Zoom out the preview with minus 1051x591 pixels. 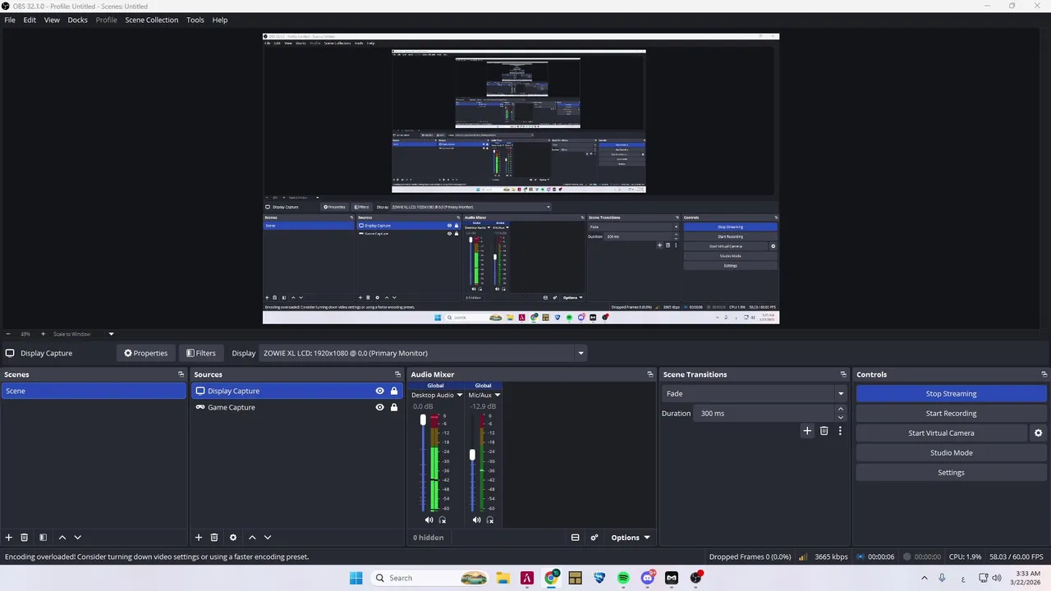(x=8, y=334)
